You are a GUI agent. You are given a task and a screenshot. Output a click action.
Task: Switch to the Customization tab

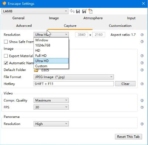tap(120, 26)
